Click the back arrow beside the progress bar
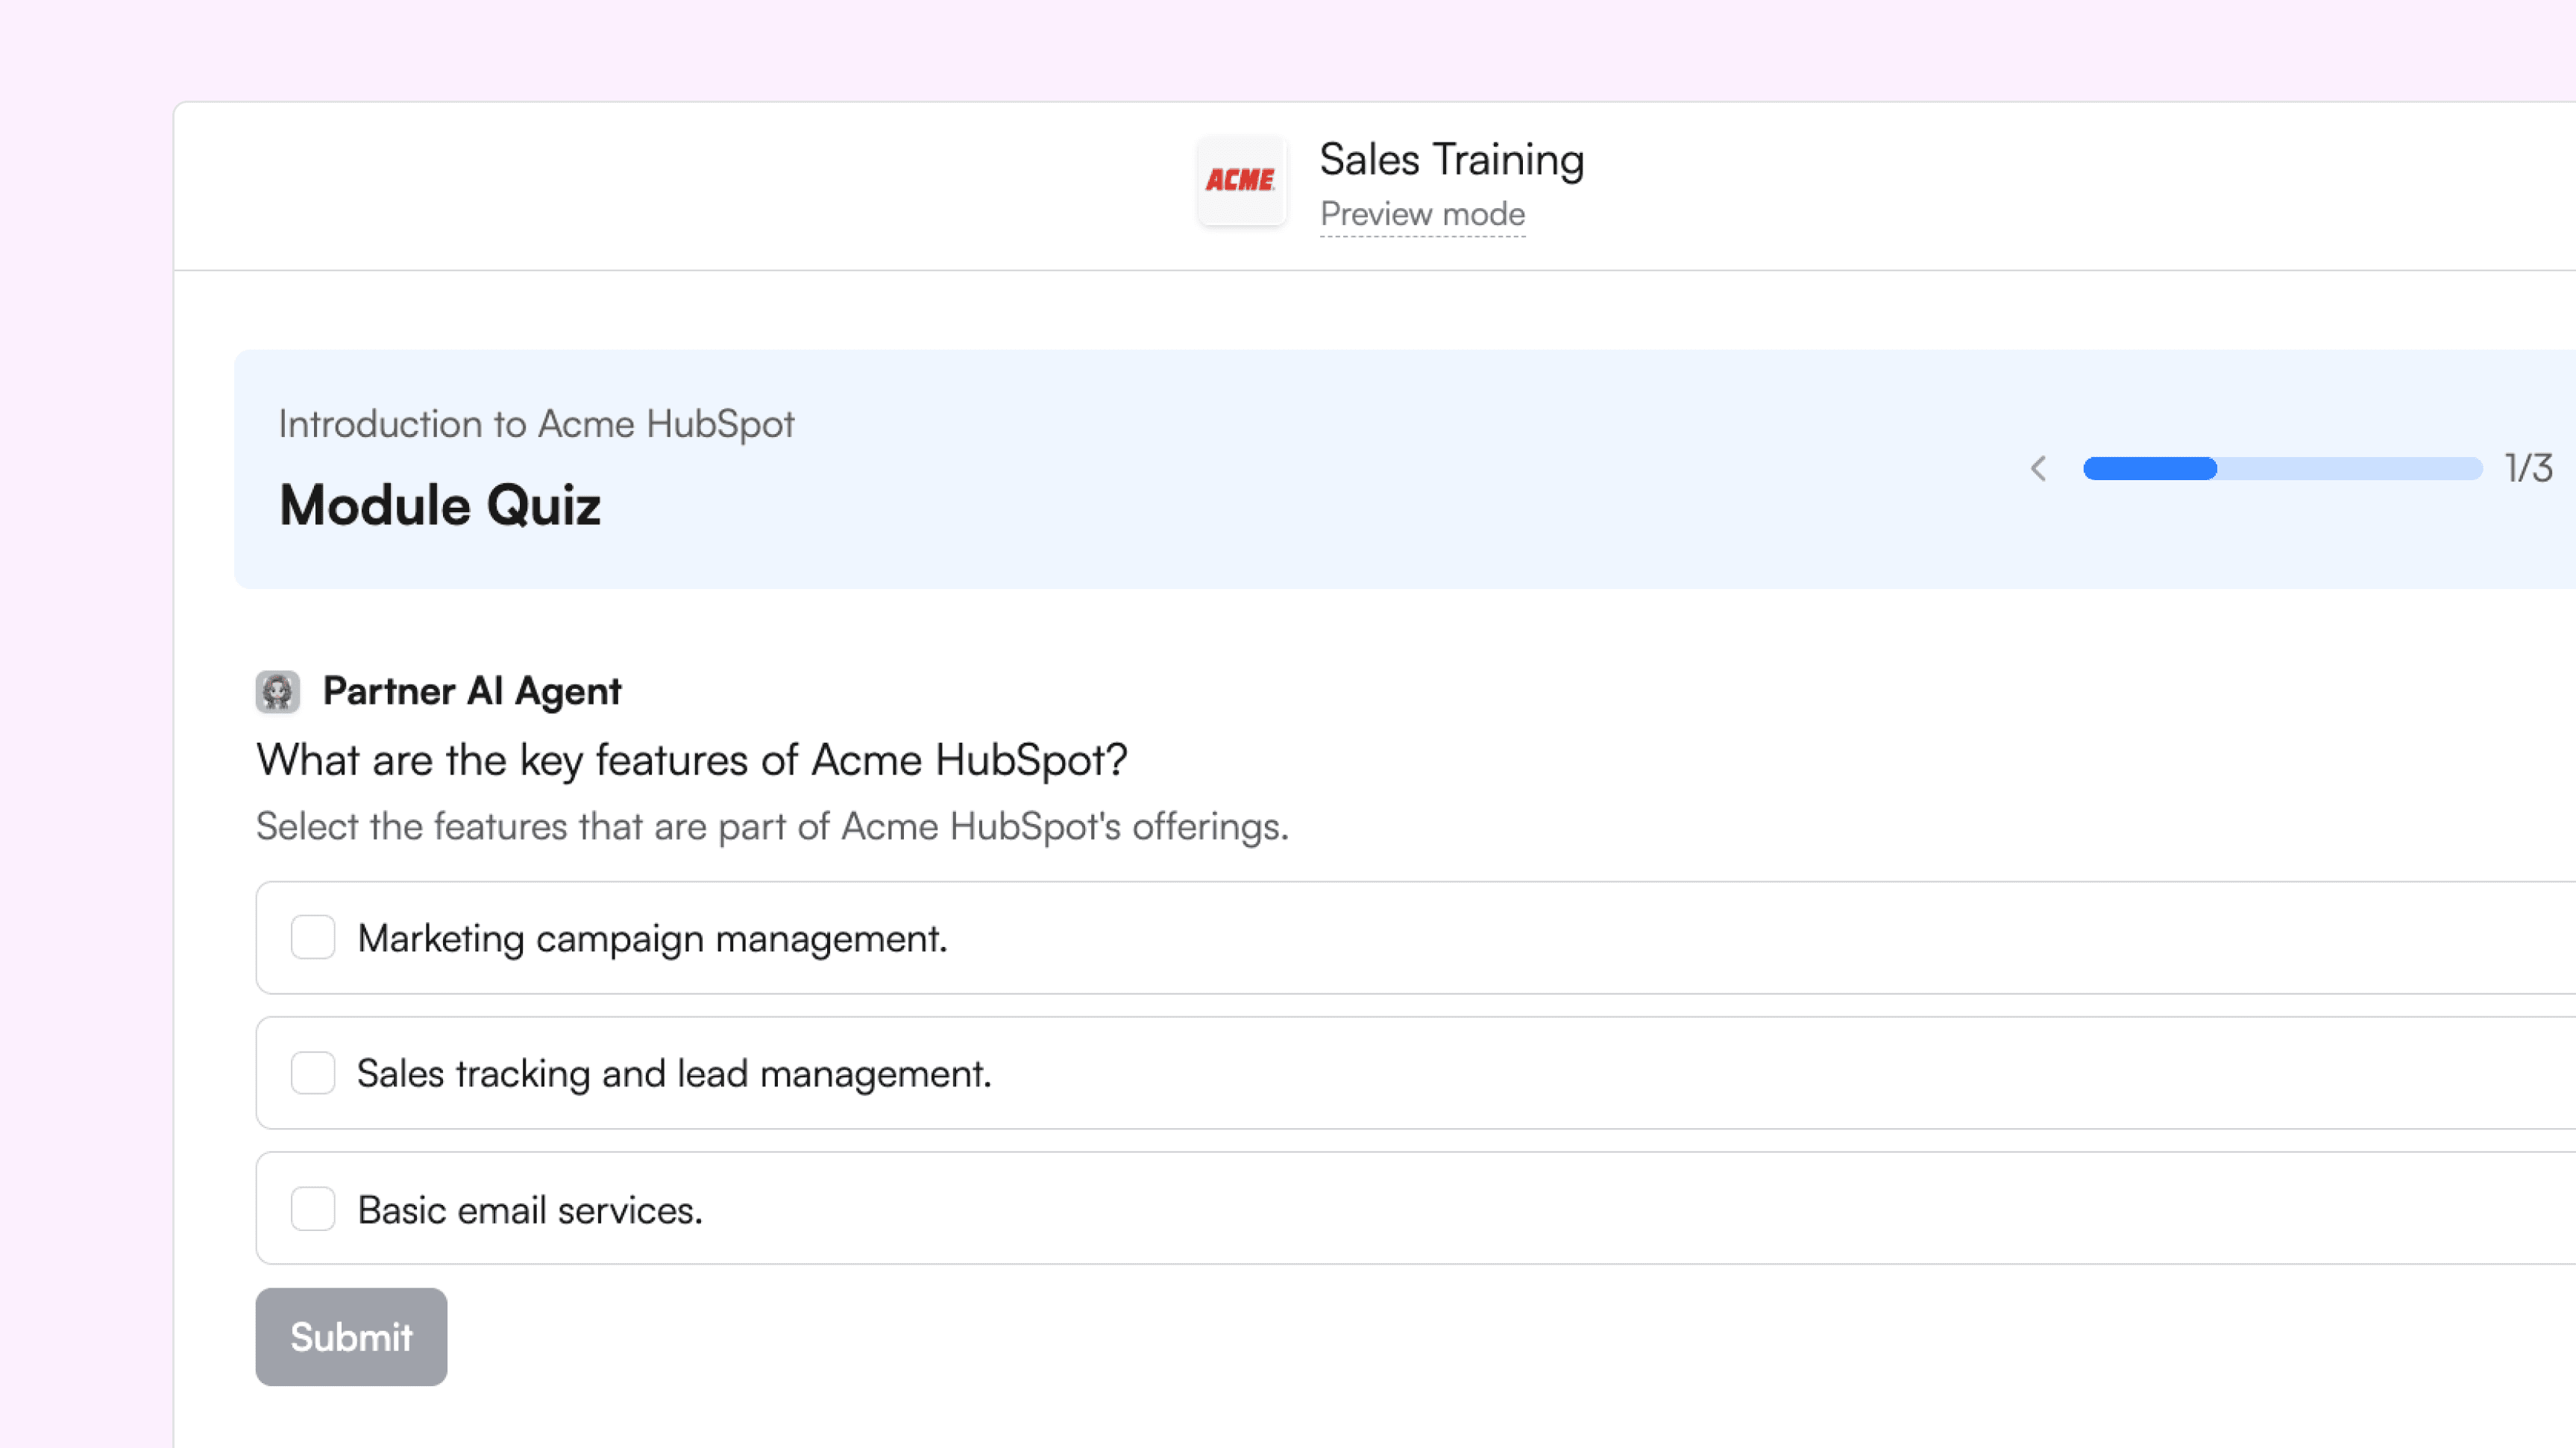The width and height of the screenshot is (2576, 1448). click(x=2038, y=468)
